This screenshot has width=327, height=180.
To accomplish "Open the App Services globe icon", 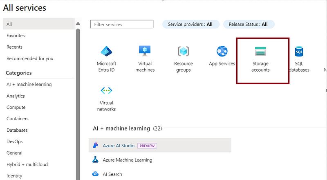I will point(222,51).
